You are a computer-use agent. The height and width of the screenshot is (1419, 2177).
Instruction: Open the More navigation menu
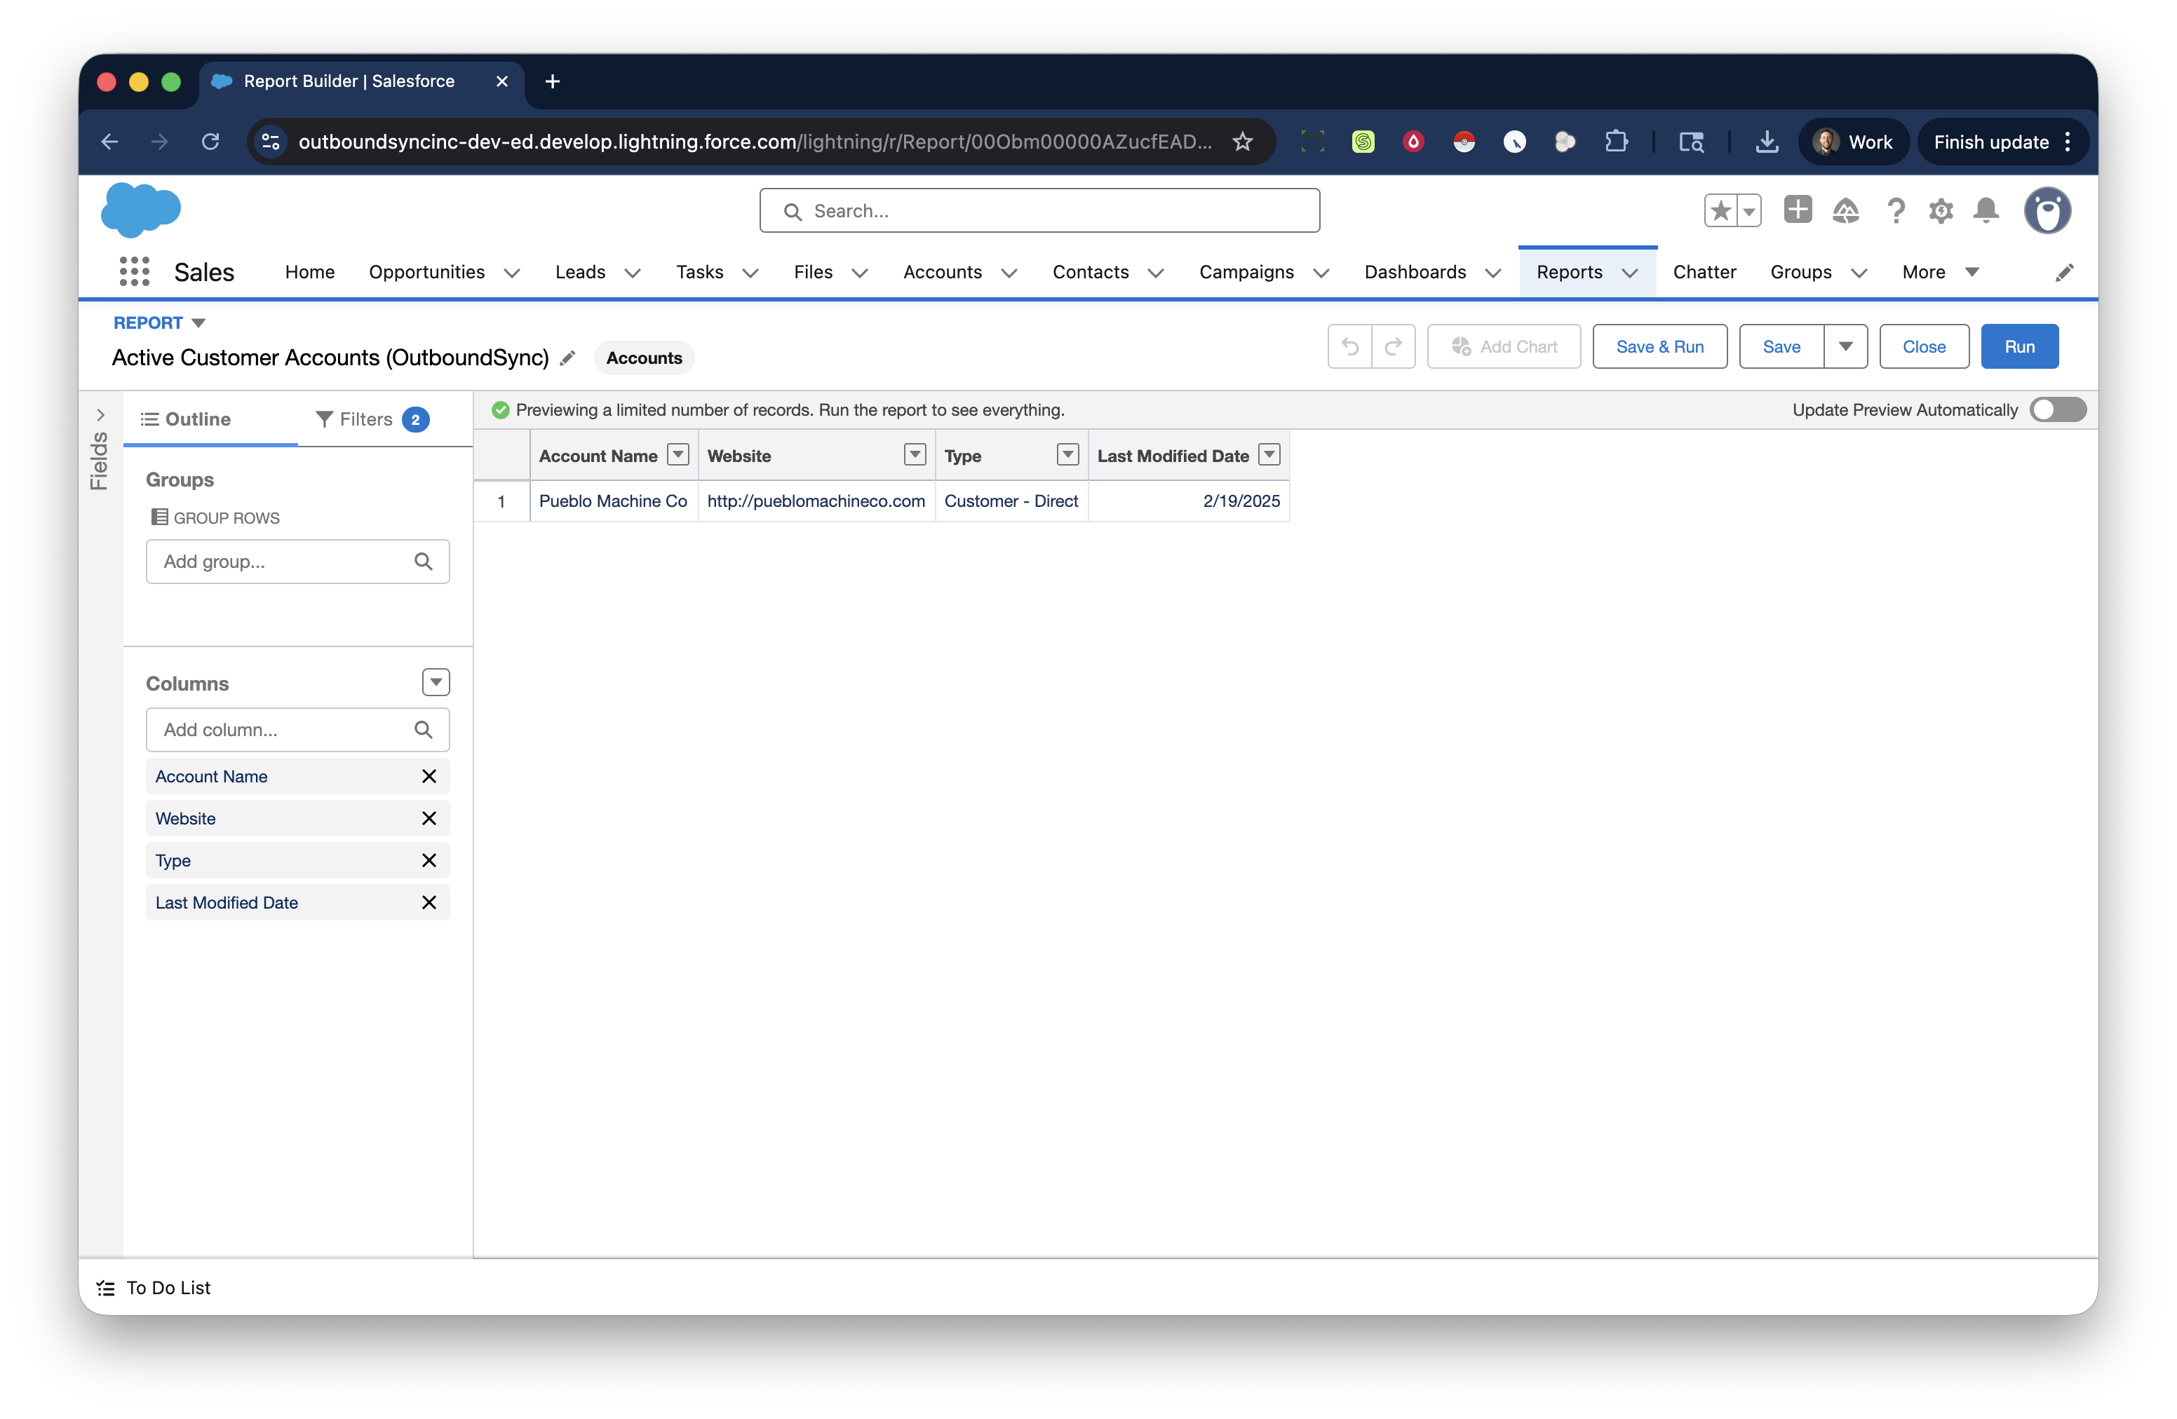click(1940, 273)
